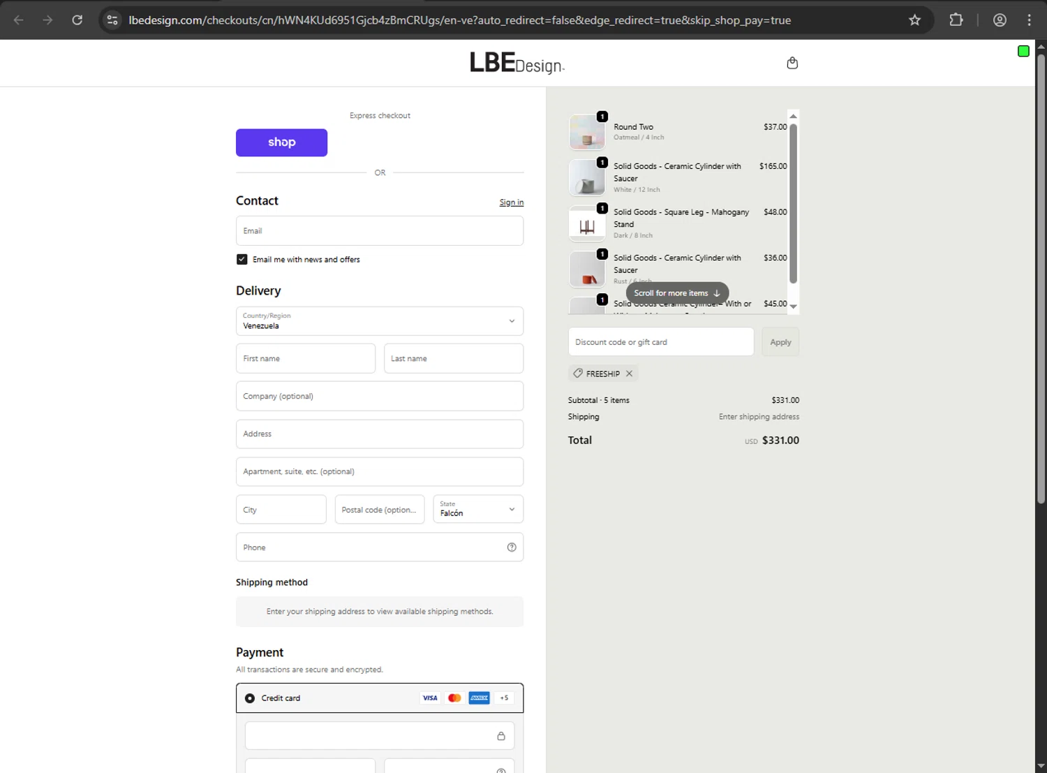The height and width of the screenshot is (773, 1047).
Task: Click the "Shipping method" heading
Action: (x=272, y=582)
